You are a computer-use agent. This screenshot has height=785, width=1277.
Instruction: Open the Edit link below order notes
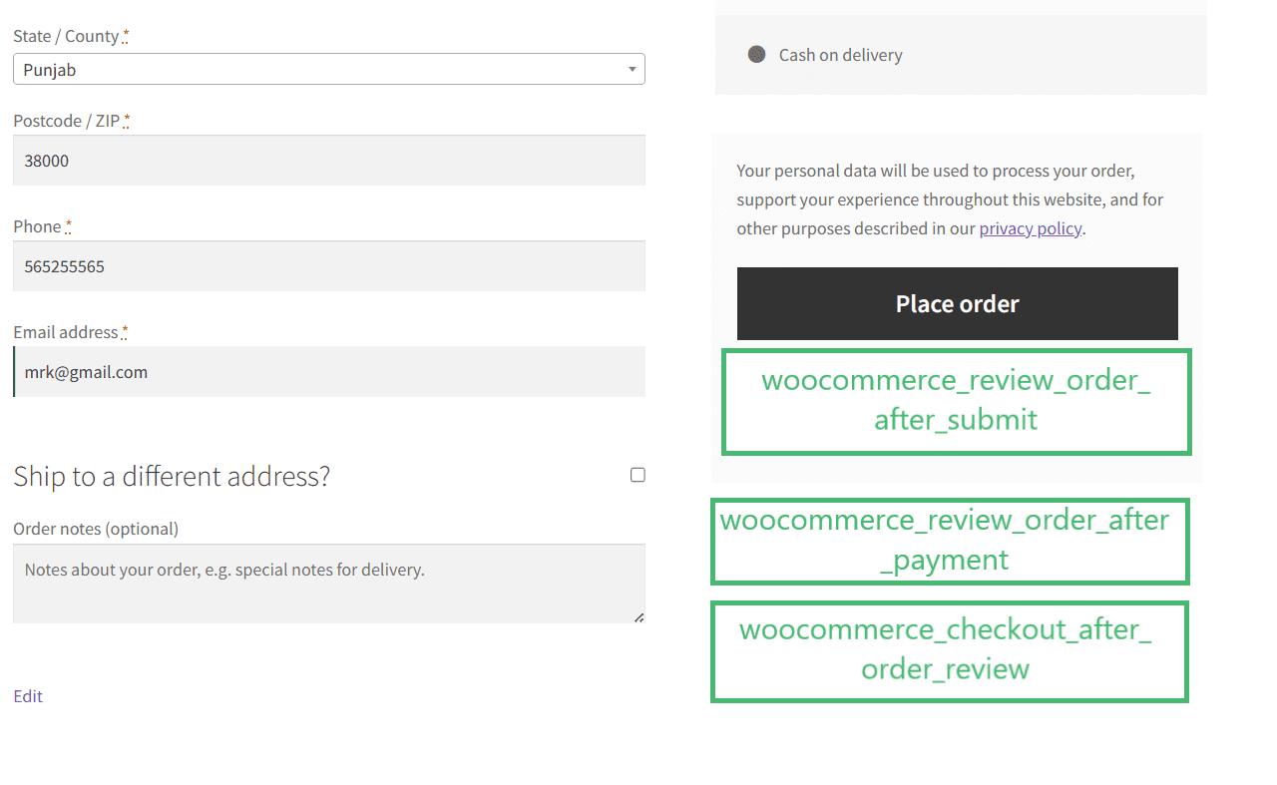(x=28, y=696)
